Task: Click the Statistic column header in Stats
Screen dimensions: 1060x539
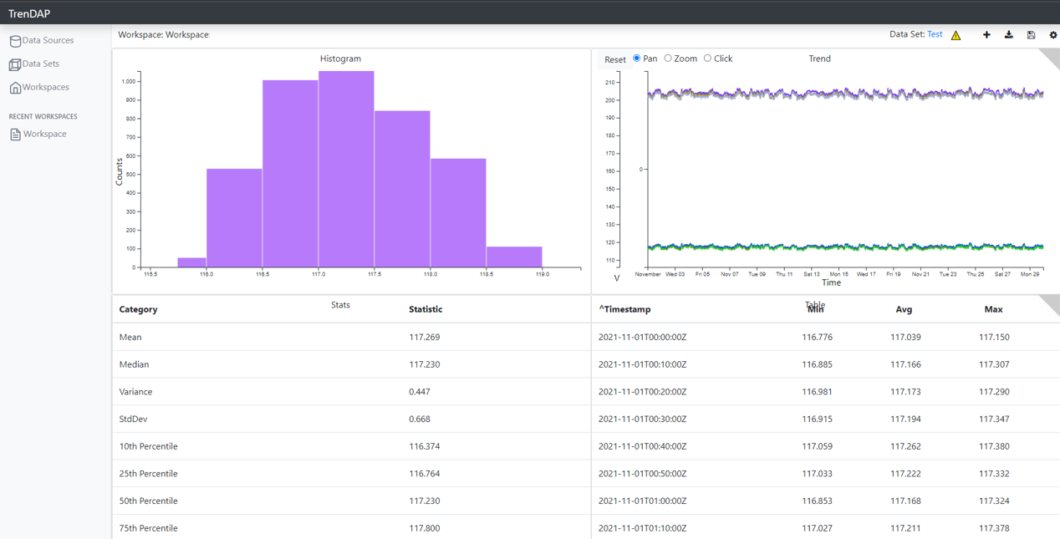Action: click(426, 309)
